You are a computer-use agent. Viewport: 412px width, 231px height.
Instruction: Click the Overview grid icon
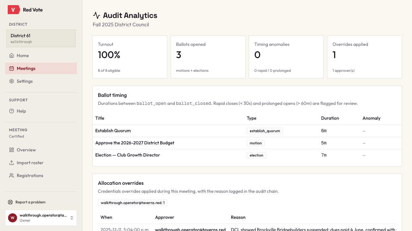12,150
